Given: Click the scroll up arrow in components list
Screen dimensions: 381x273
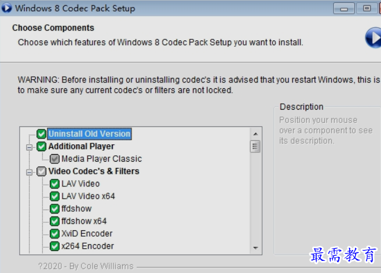Looking at the screenshot, I should (255, 134).
